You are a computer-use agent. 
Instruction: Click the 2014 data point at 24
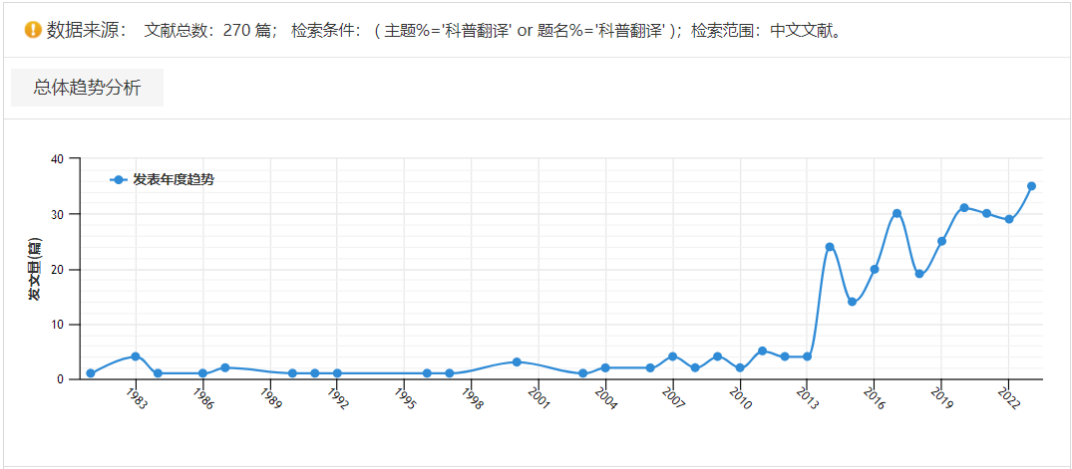click(x=829, y=247)
